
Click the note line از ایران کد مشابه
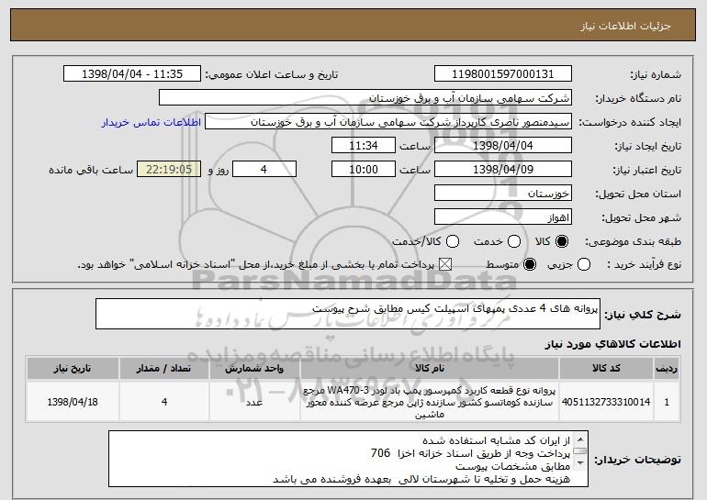497,440
